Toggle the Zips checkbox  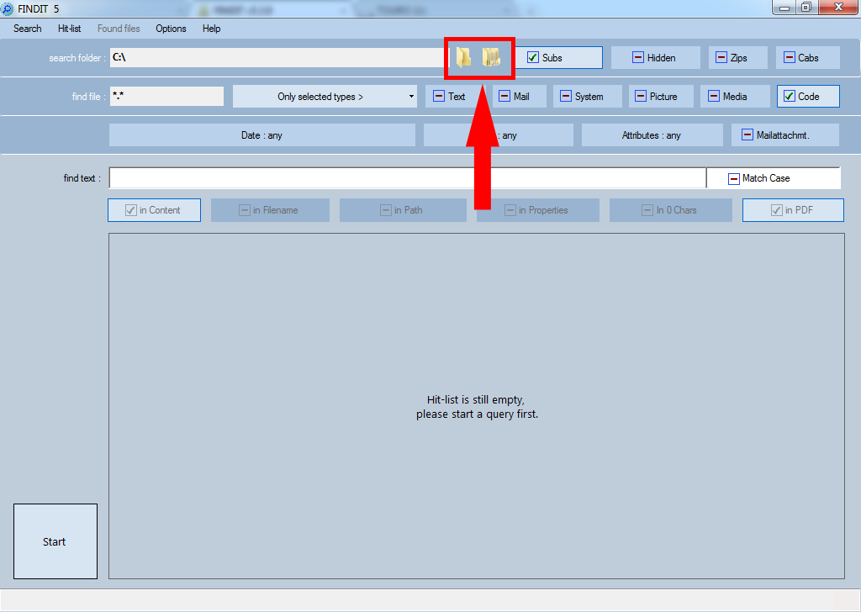coord(722,58)
